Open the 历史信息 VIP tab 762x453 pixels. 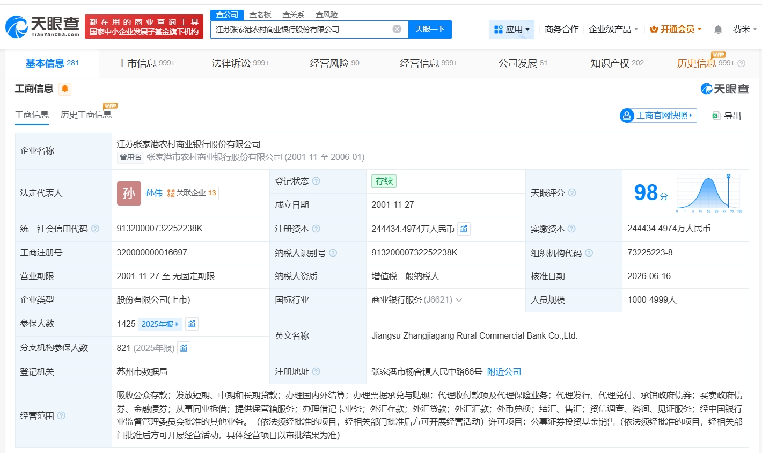(706, 63)
